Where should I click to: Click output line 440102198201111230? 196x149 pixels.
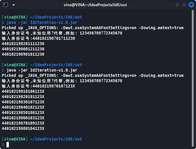(x=23, y=44)
